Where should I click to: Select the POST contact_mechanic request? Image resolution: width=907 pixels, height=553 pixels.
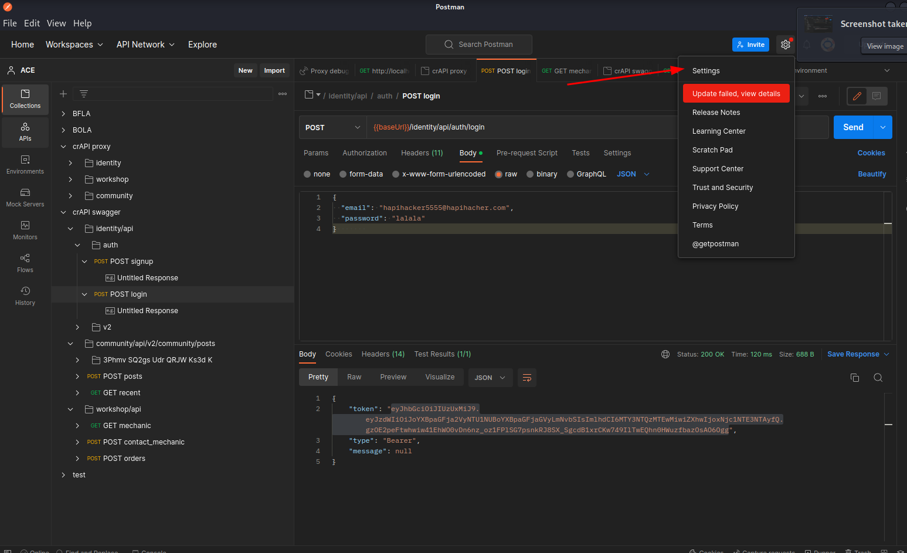pyautogui.click(x=144, y=442)
